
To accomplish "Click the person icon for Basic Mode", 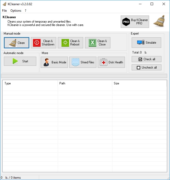I will click(46, 62).
